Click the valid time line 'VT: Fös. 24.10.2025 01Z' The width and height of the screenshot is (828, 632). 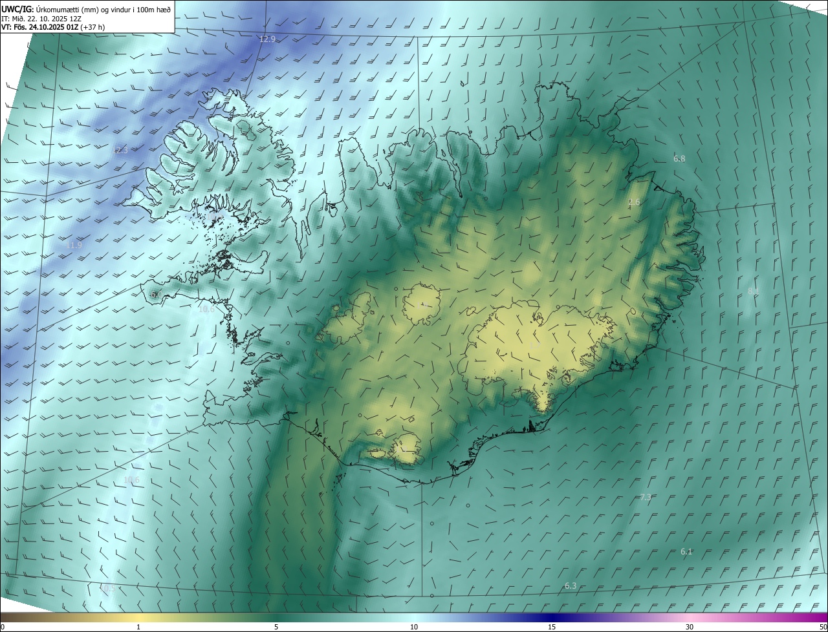39,28
